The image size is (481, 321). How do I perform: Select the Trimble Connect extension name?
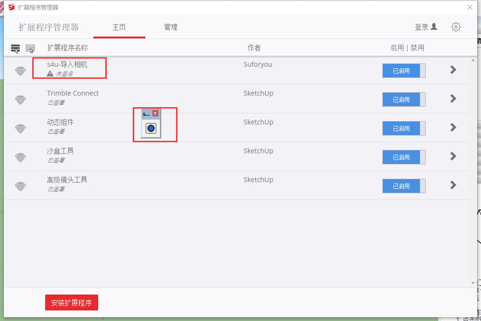[x=73, y=93]
